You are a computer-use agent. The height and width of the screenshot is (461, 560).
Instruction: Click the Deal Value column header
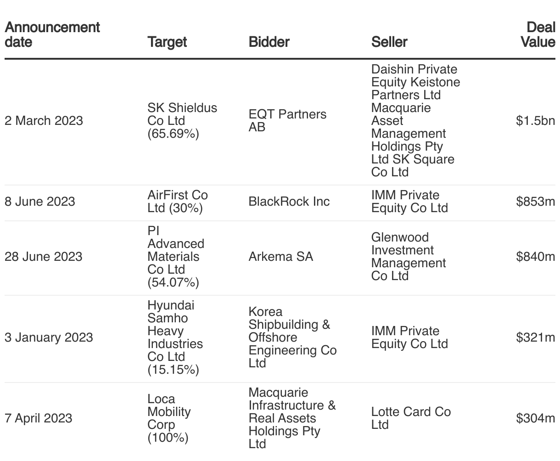tap(538, 34)
